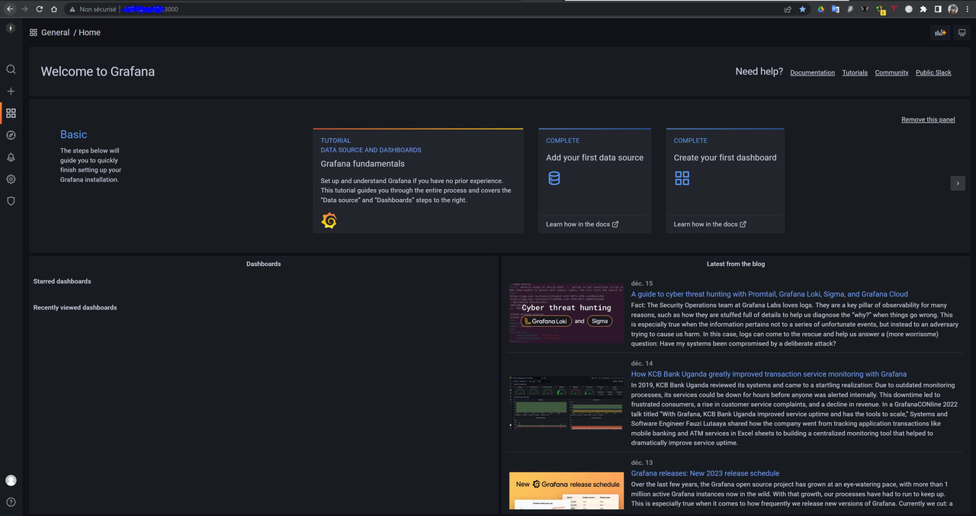Screen dimensions: 976x516
Task: Click the Dashboards panel title
Action: (x=263, y=264)
